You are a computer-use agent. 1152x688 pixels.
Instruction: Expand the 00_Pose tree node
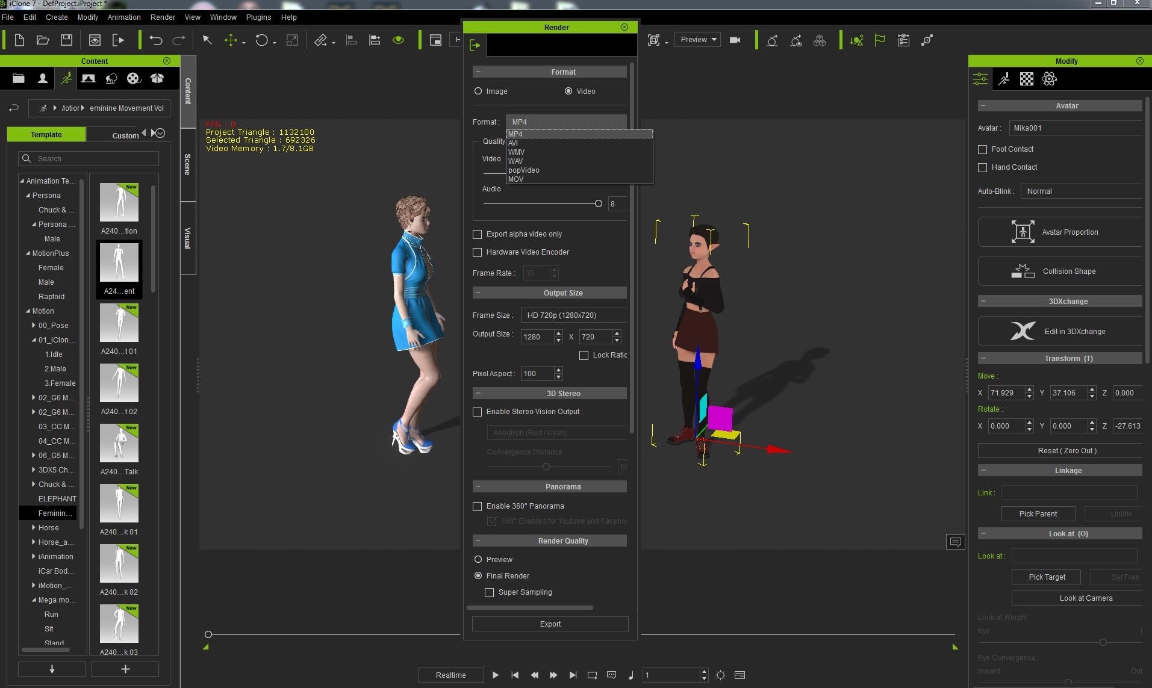click(x=34, y=326)
